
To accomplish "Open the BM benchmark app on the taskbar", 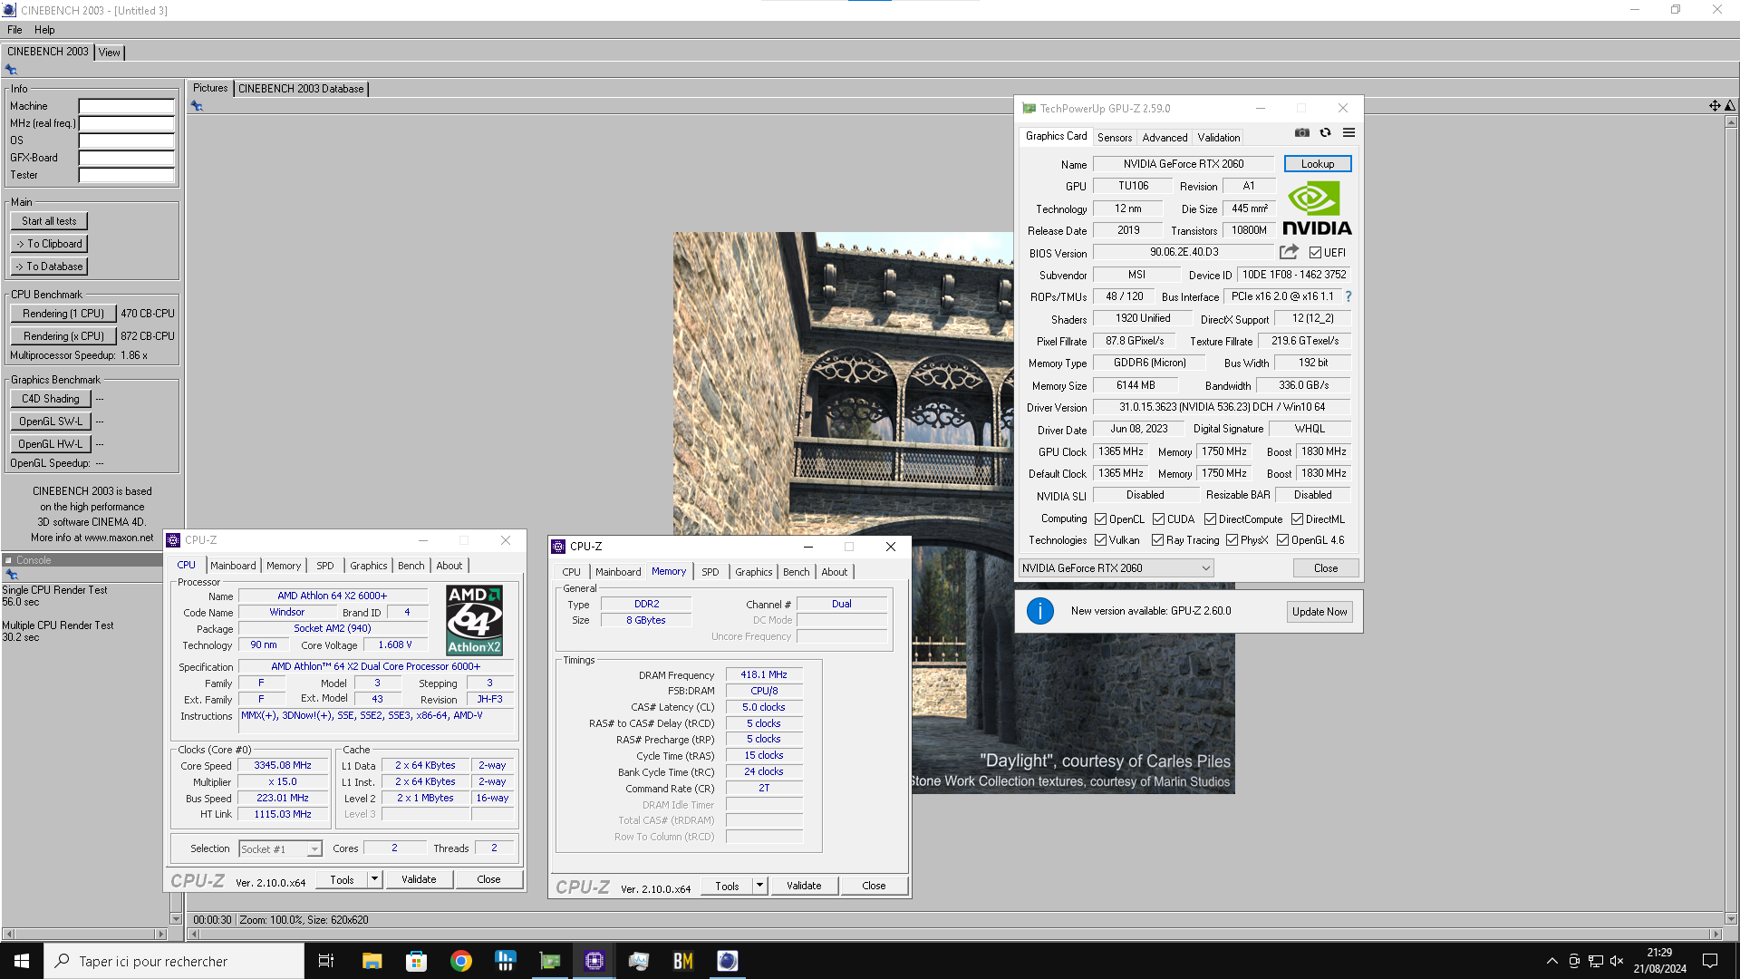I will (683, 961).
